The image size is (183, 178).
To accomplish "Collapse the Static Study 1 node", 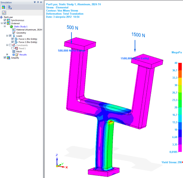I will coord(5,26).
